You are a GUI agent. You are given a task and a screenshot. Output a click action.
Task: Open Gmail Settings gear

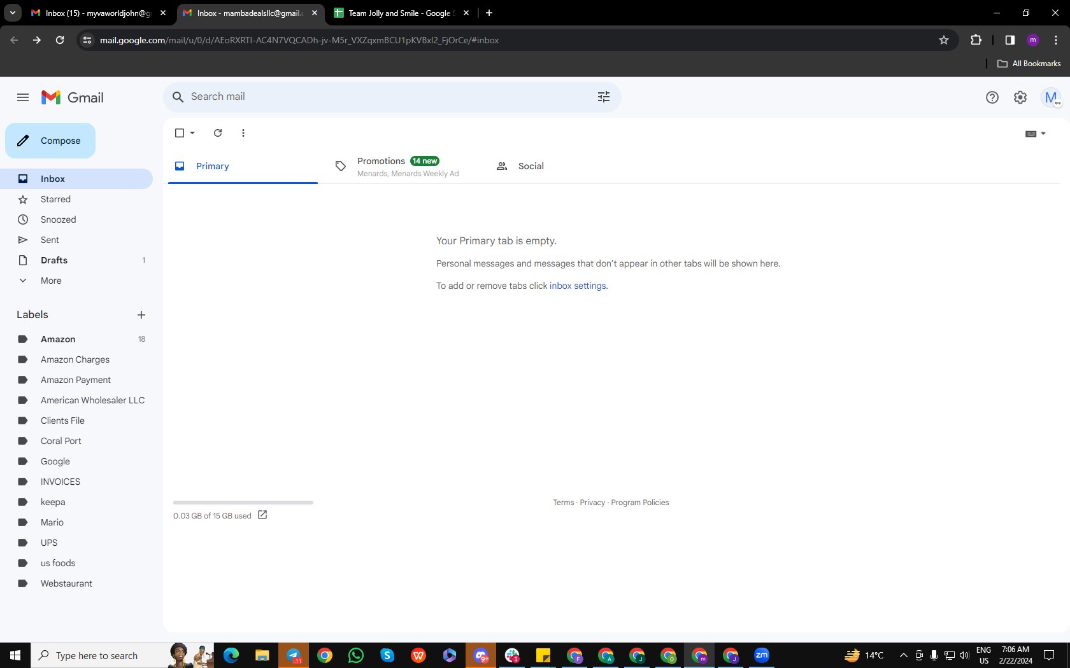[x=1020, y=97]
